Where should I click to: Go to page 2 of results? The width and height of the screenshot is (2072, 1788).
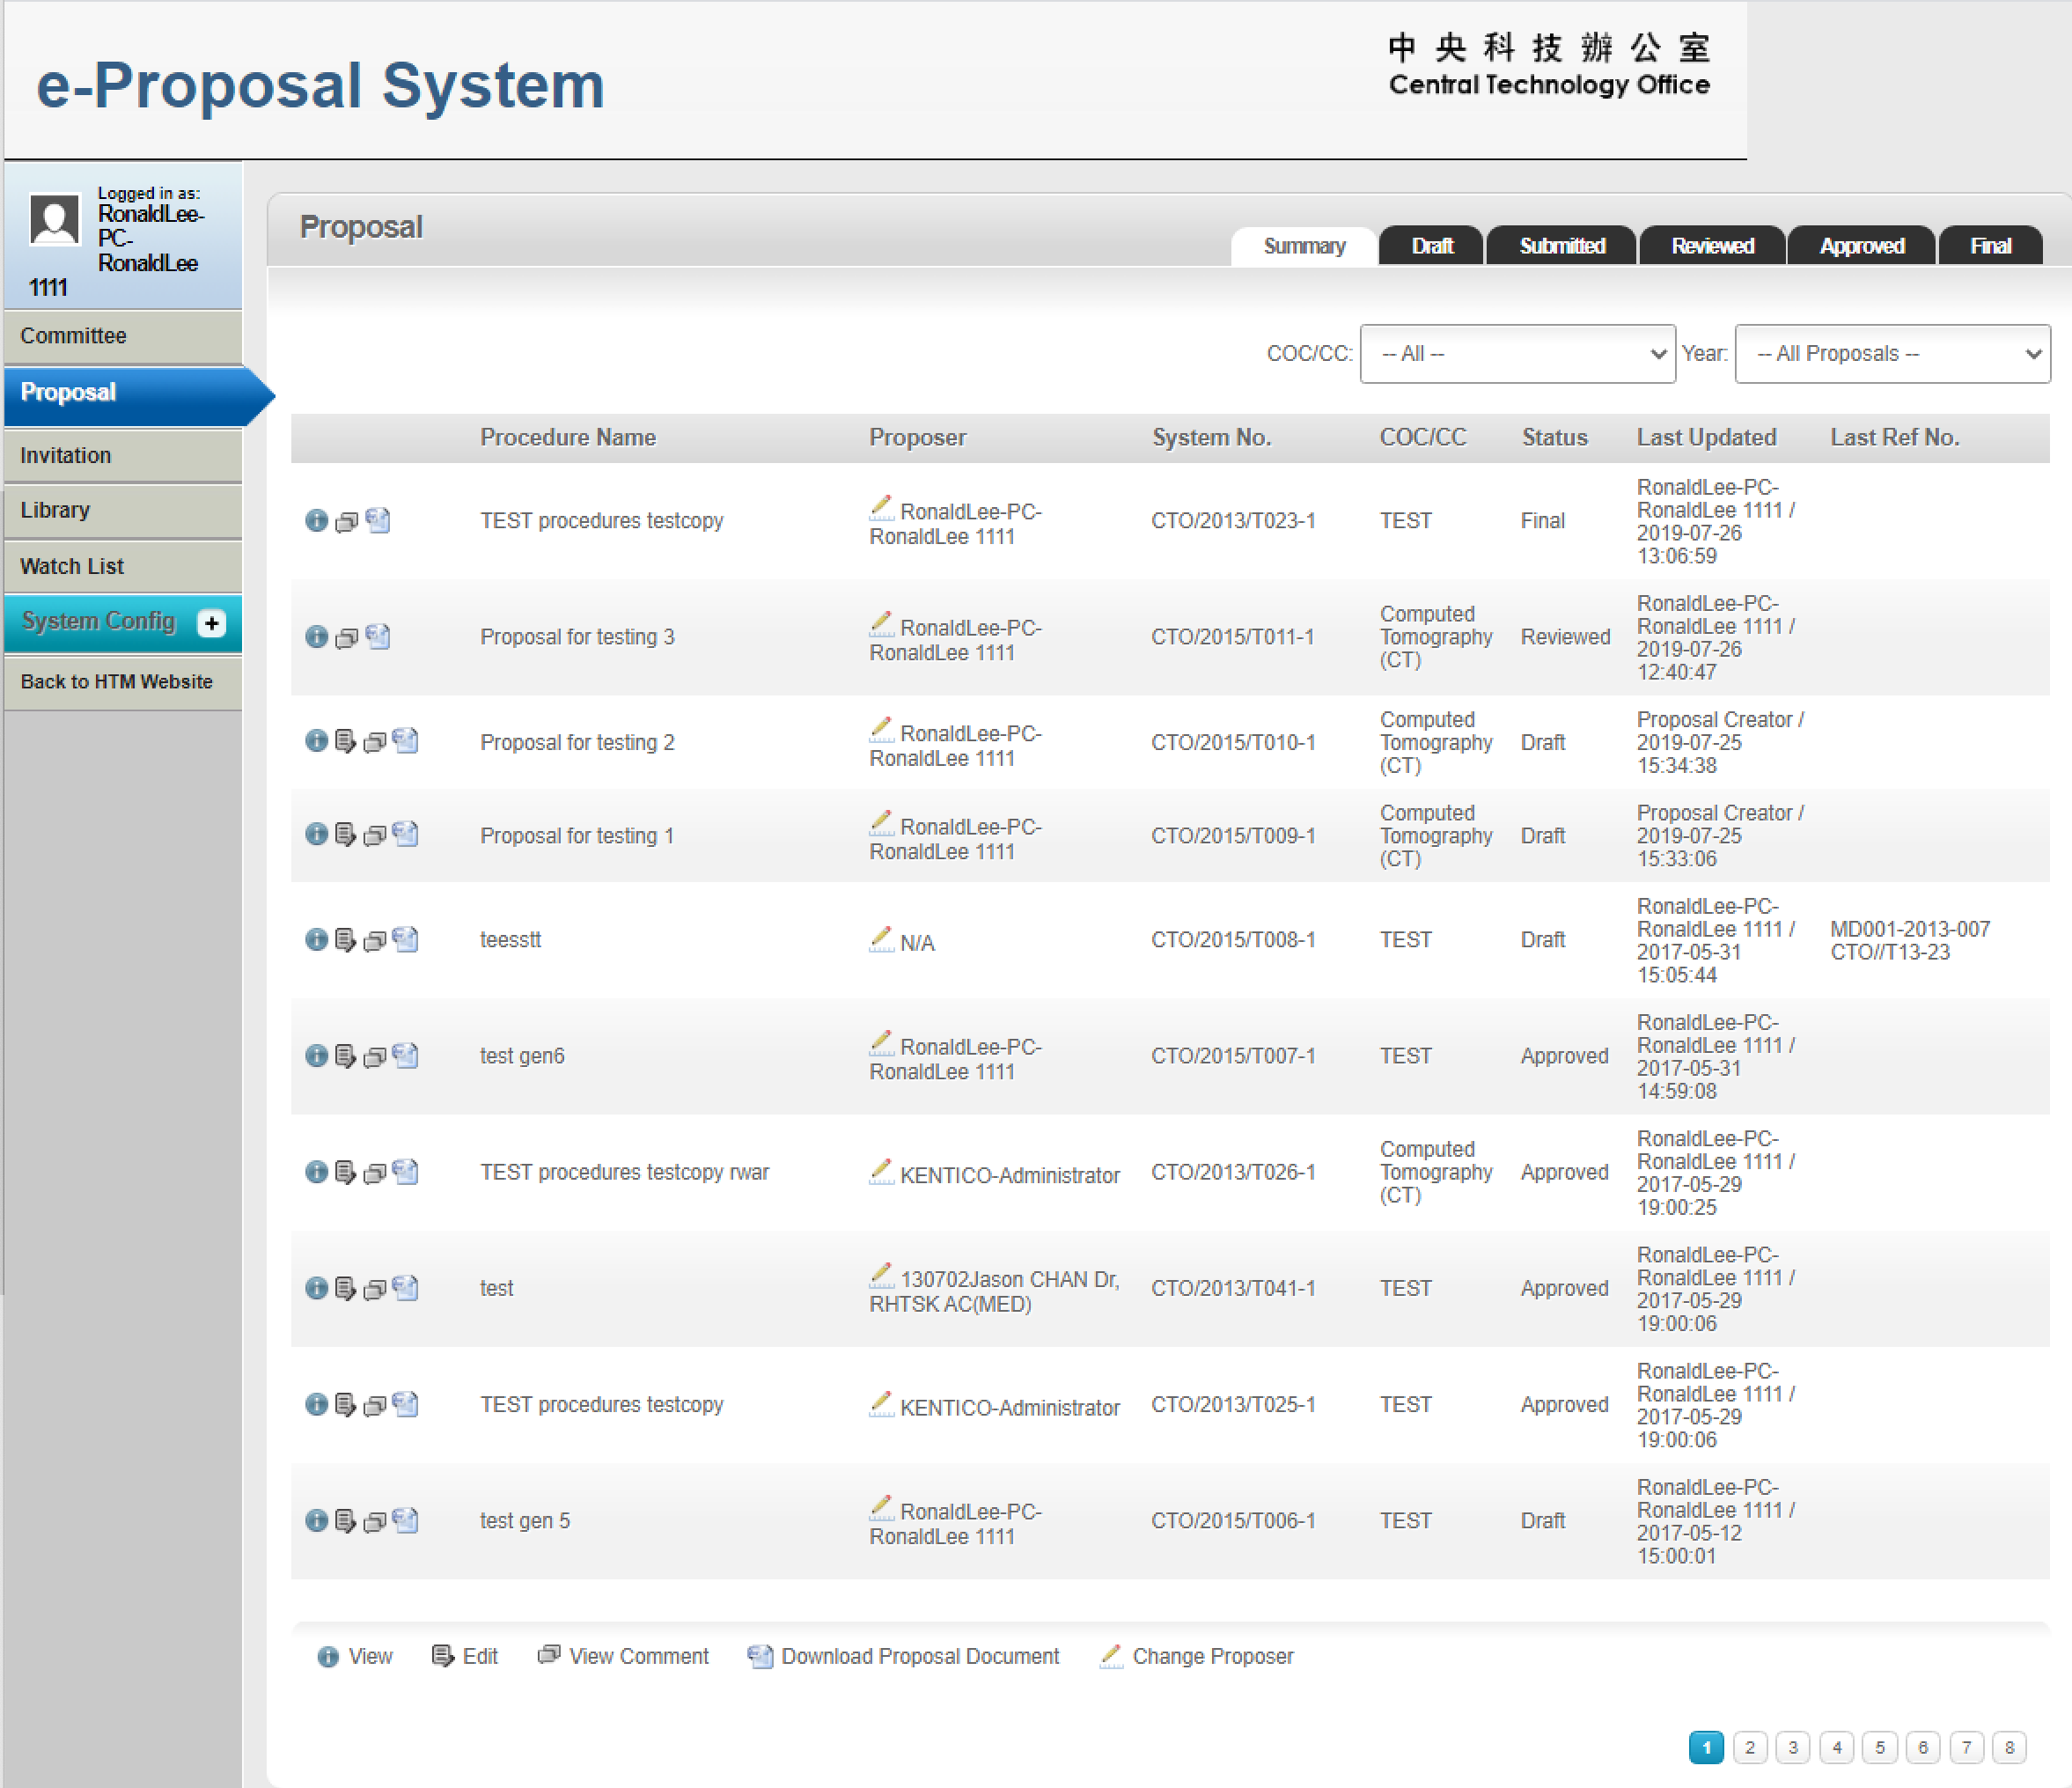(1749, 1747)
